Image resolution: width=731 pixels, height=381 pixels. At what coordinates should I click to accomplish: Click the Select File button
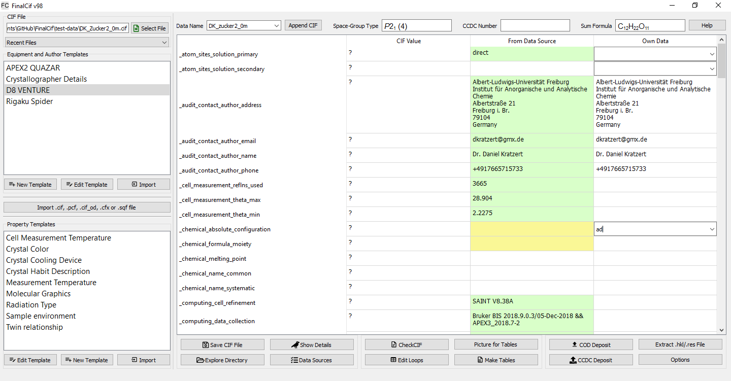[150, 28]
